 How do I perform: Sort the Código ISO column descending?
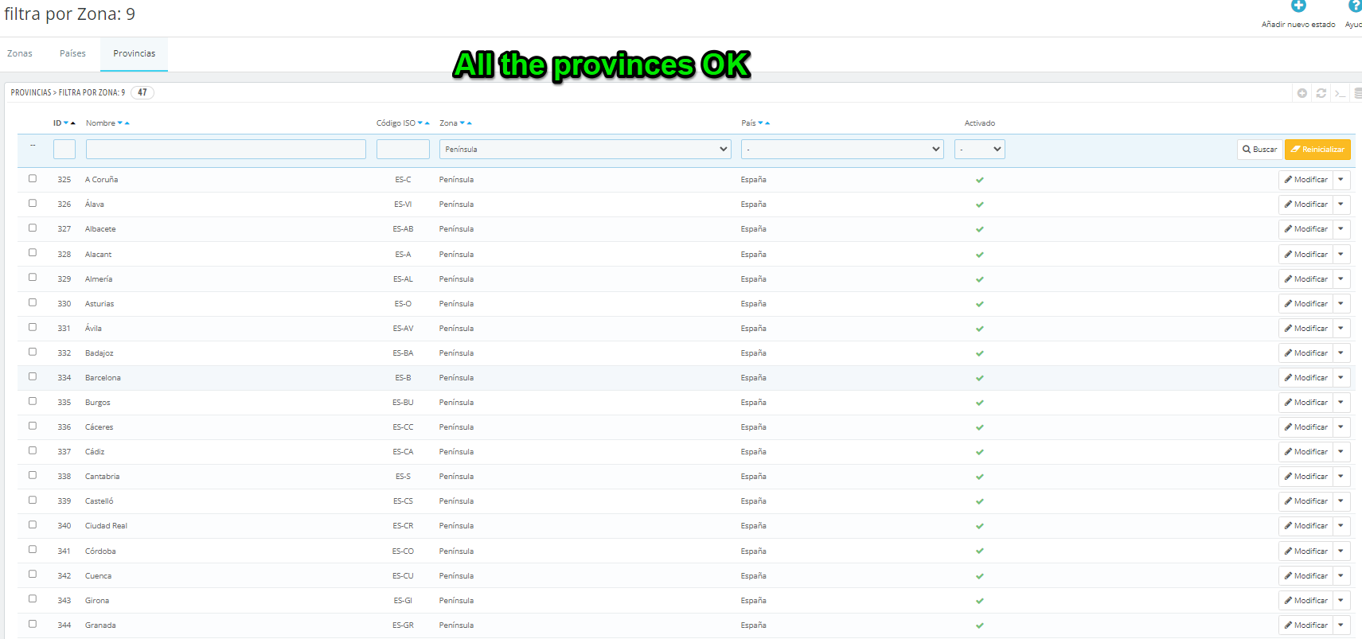(420, 123)
